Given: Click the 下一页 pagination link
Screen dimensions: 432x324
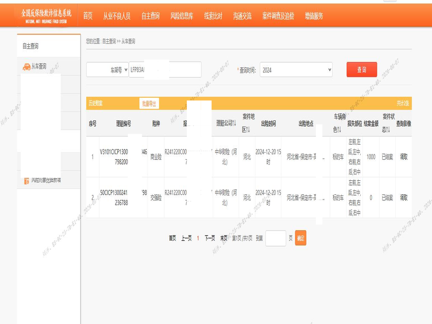Looking at the screenshot, I should [210, 238].
